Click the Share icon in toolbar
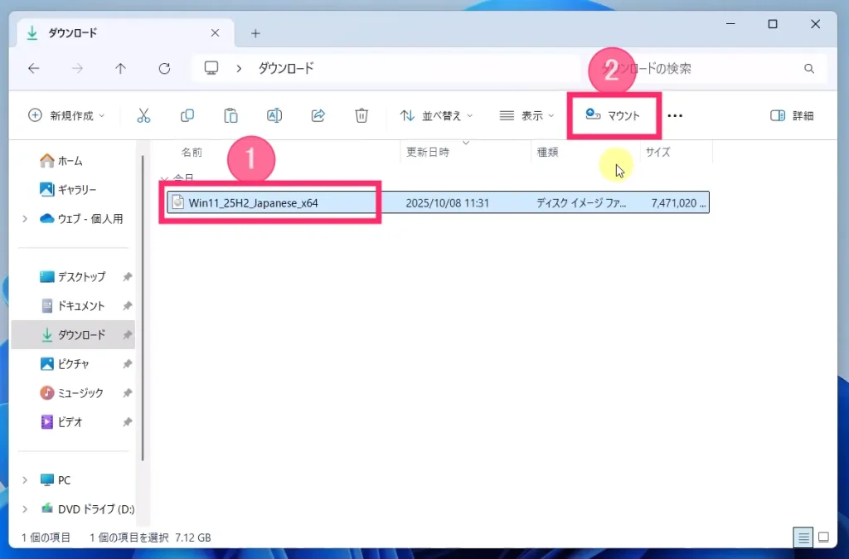Screen dimensions: 849x559 tap(318, 116)
